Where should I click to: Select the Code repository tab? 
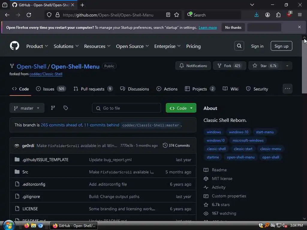point(20,89)
